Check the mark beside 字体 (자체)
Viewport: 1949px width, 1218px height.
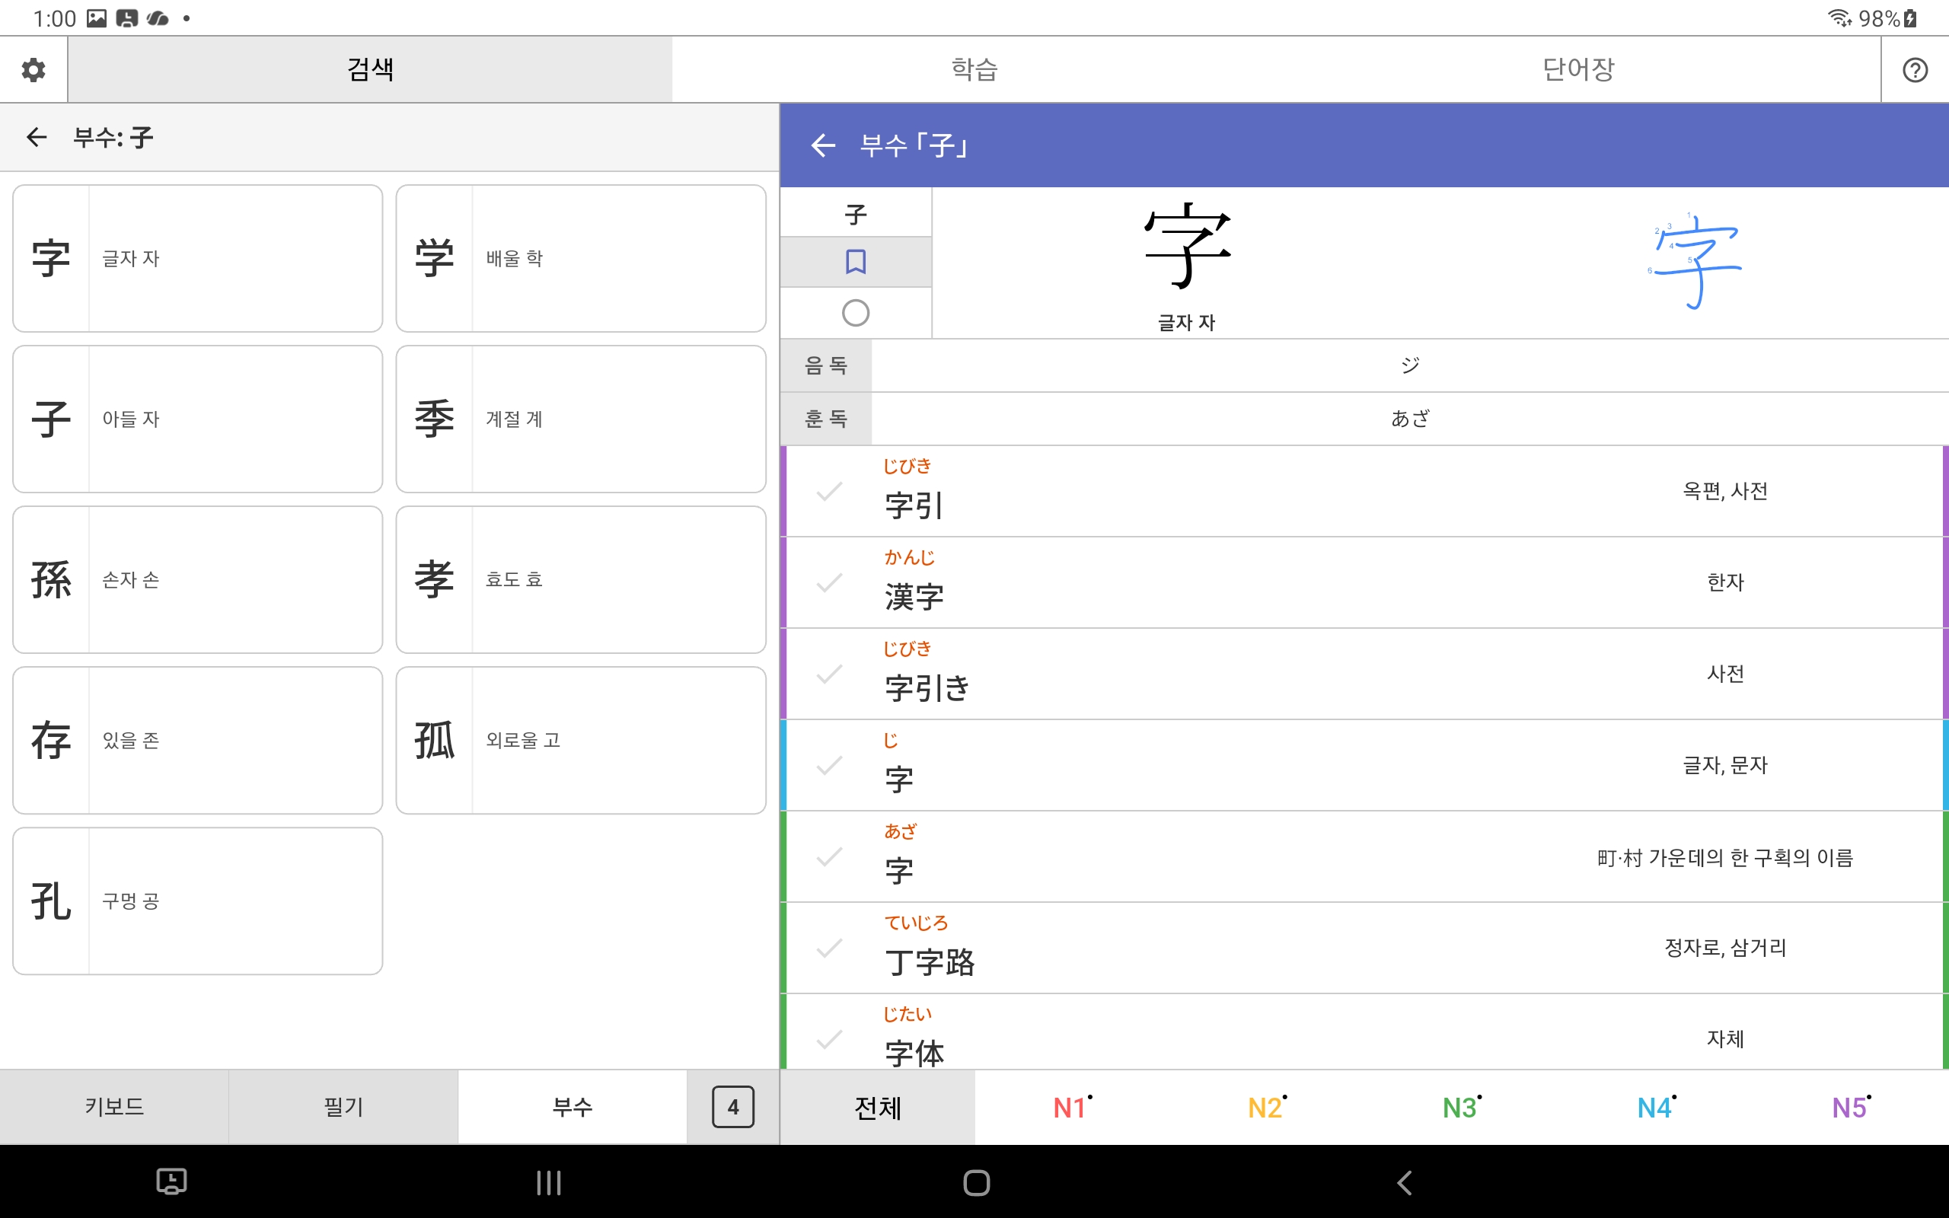(829, 1039)
